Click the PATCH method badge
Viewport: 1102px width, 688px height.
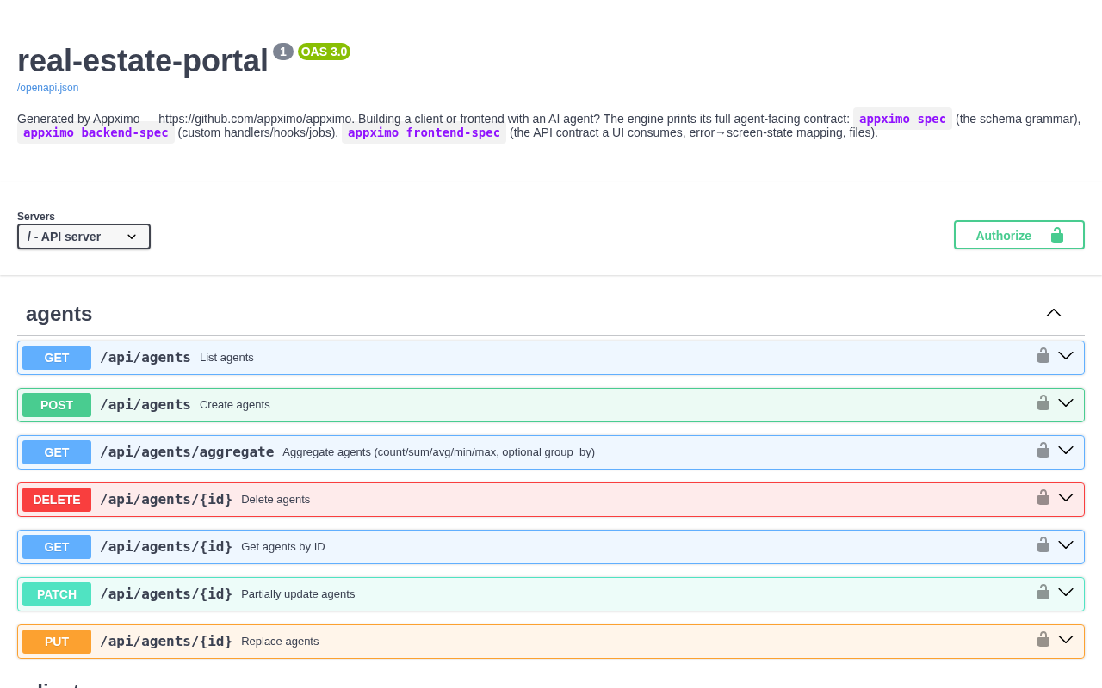(57, 594)
